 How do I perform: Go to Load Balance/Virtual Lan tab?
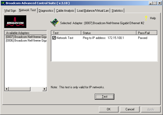(x=93, y=11)
